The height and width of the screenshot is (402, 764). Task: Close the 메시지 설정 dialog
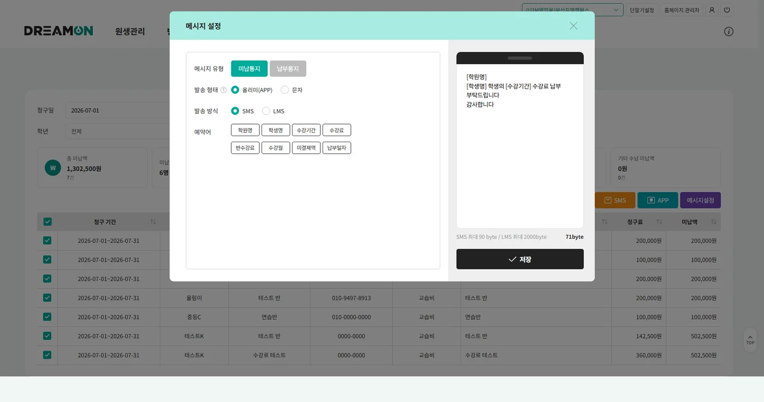[x=573, y=26]
